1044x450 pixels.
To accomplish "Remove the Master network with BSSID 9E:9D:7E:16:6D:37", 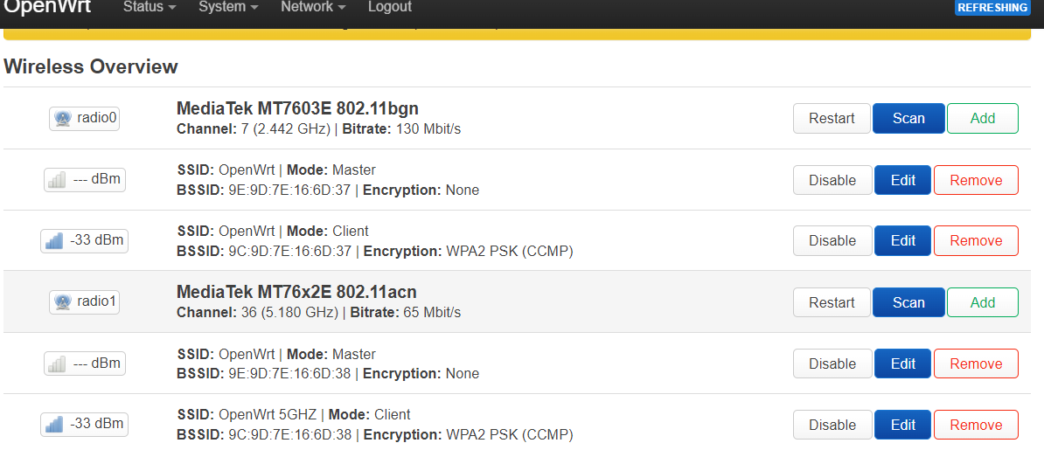I will [976, 180].
